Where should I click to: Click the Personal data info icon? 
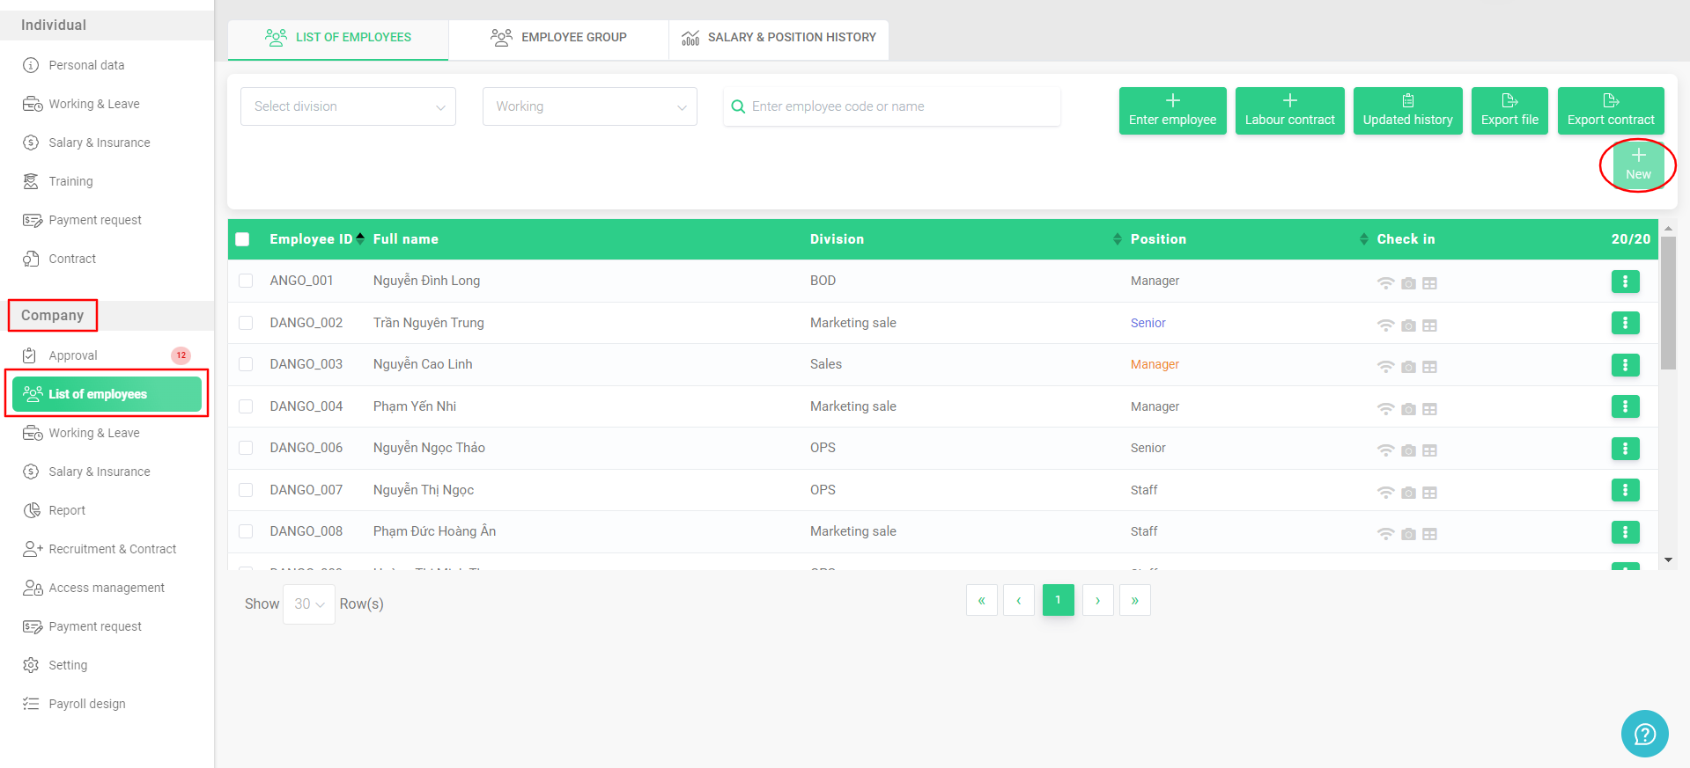(x=31, y=65)
